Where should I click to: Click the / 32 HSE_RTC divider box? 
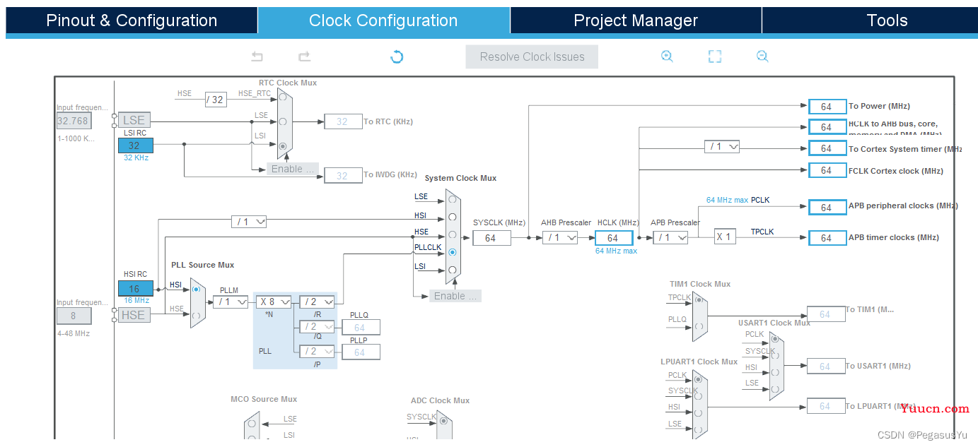[x=216, y=100]
